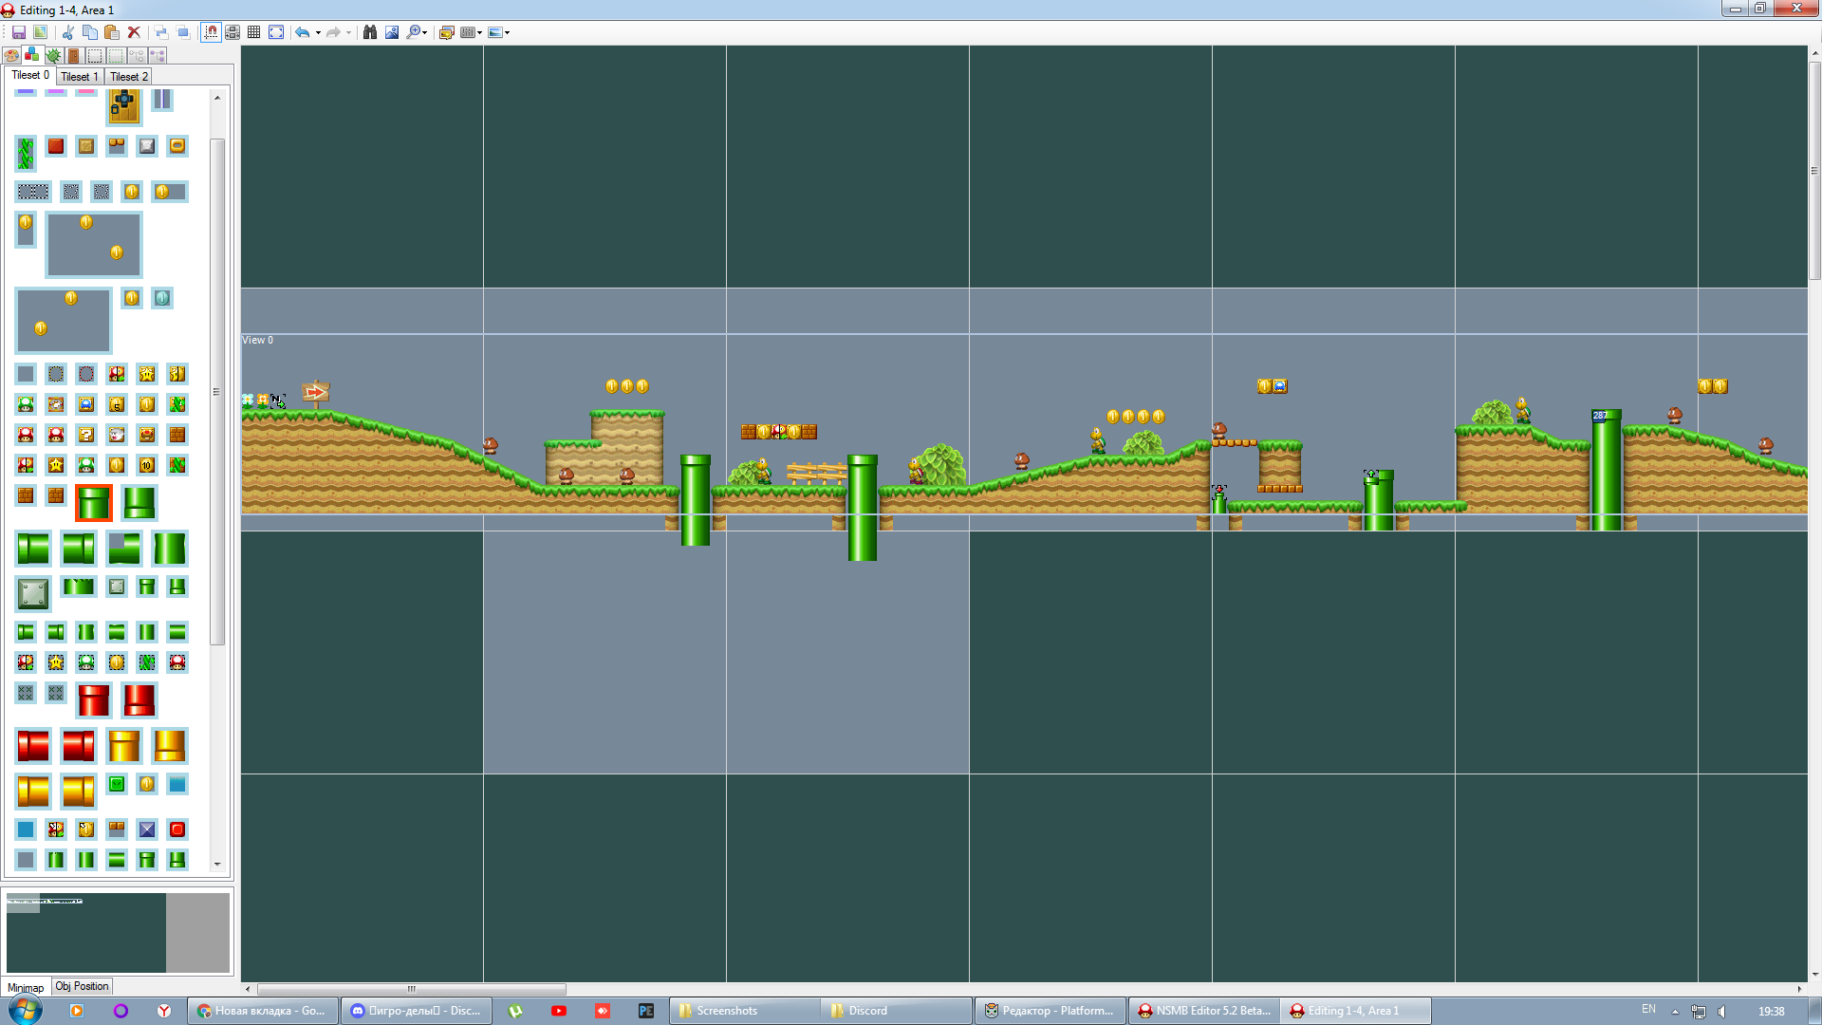Viewport: 1822px width, 1025px height.
Task: Open NSMB Editor 5.2 Beta taskbar window
Action: [1203, 1011]
